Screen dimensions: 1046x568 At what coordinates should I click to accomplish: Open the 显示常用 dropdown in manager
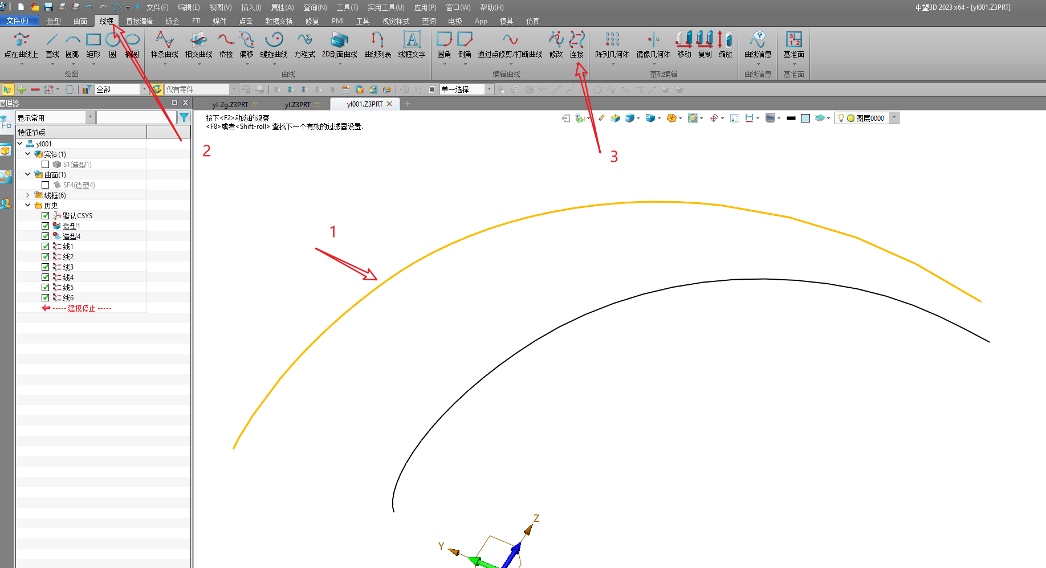click(90, 117)
